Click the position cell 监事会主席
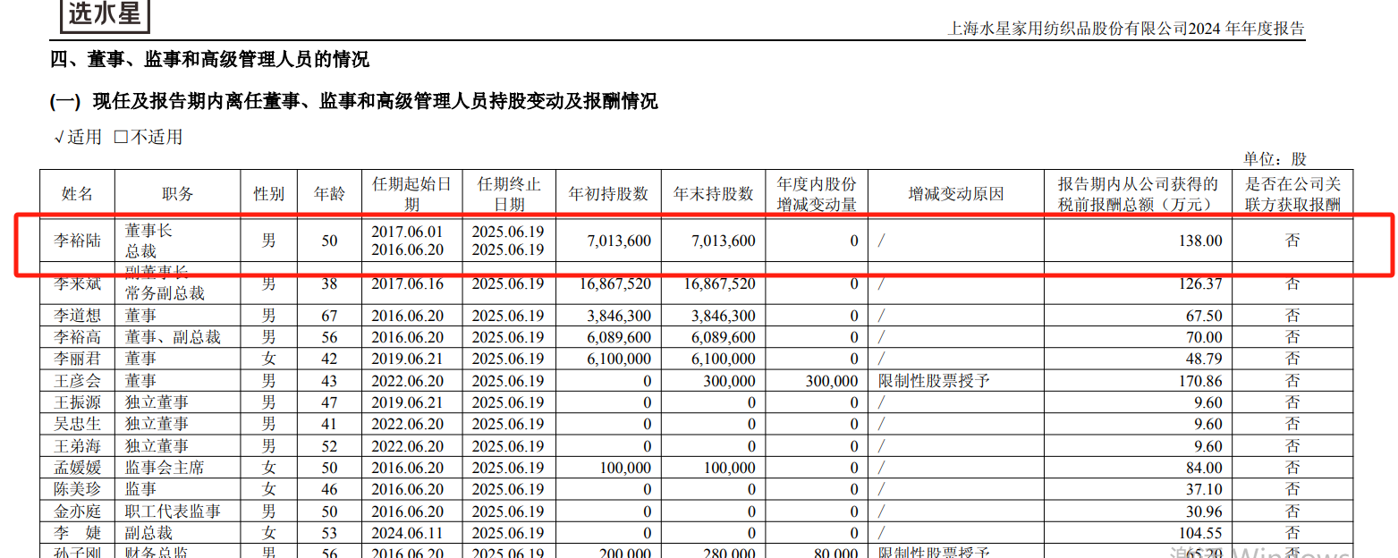This screenshot has height=558, width=1398. (x=165, y=468)
